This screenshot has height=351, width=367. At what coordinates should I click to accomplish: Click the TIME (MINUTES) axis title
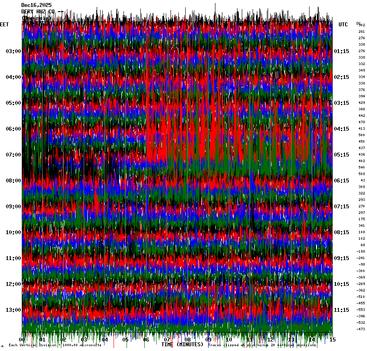coord(182,345)
